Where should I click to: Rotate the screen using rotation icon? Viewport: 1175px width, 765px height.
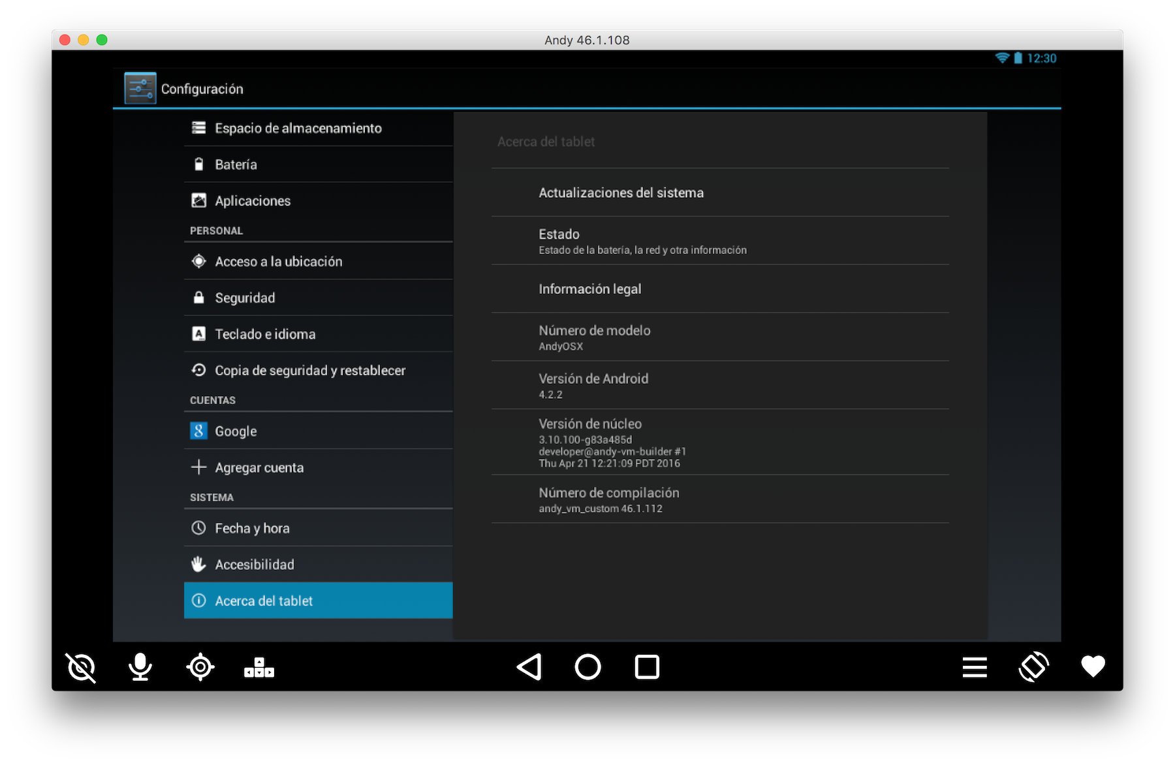click(x=1034, y=667)
